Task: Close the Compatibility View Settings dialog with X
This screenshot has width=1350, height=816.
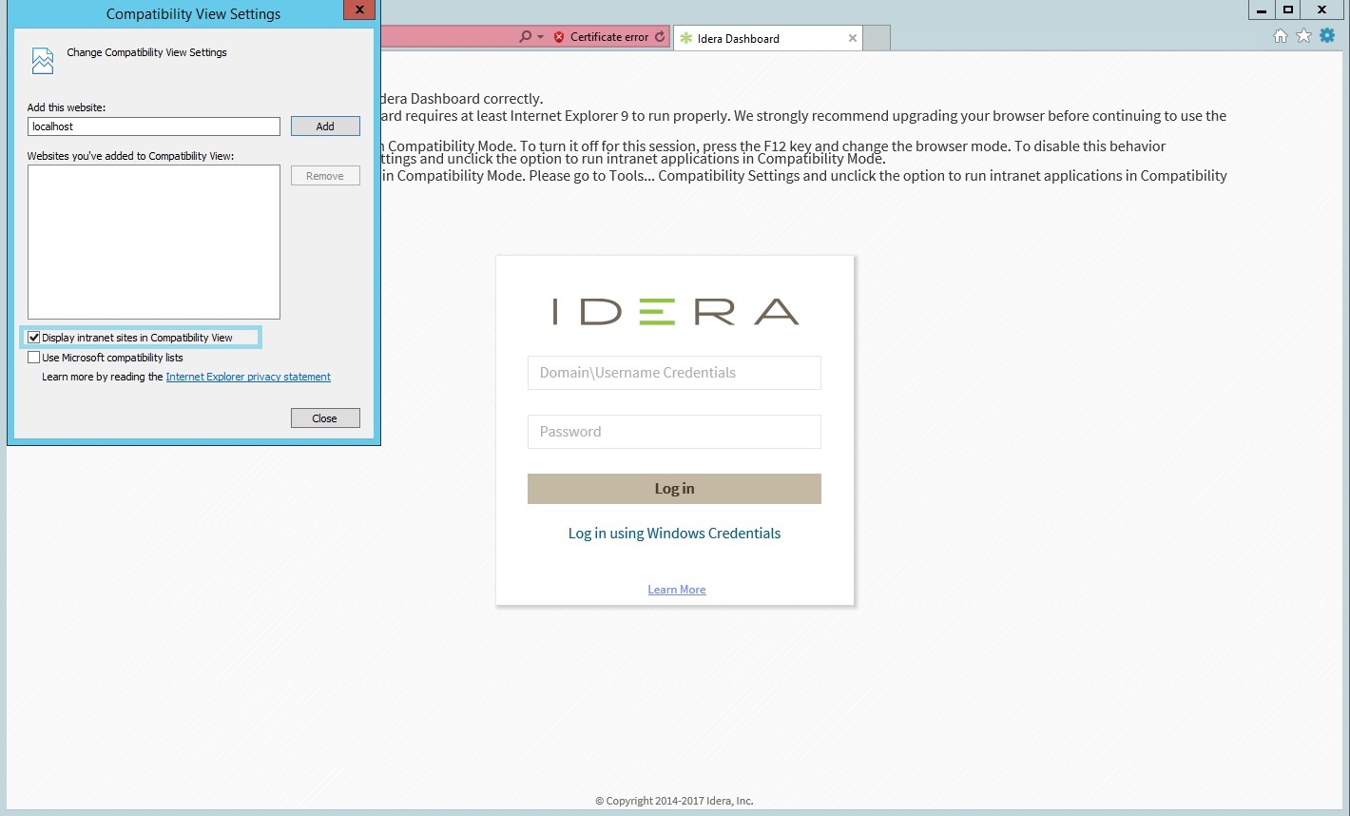Action: pos(358,10)
